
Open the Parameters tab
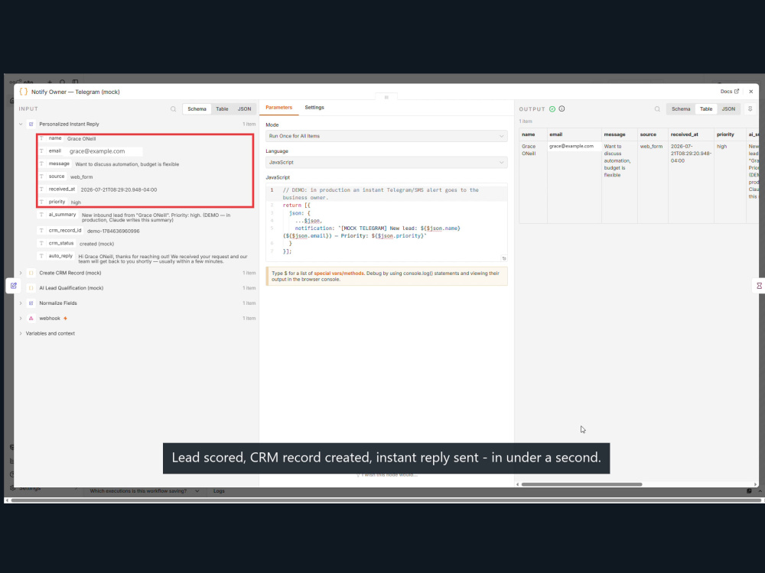tap(278, 107)
